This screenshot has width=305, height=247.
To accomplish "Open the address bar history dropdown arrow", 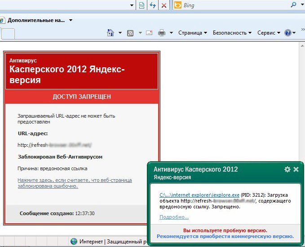I will click(132, 5).
